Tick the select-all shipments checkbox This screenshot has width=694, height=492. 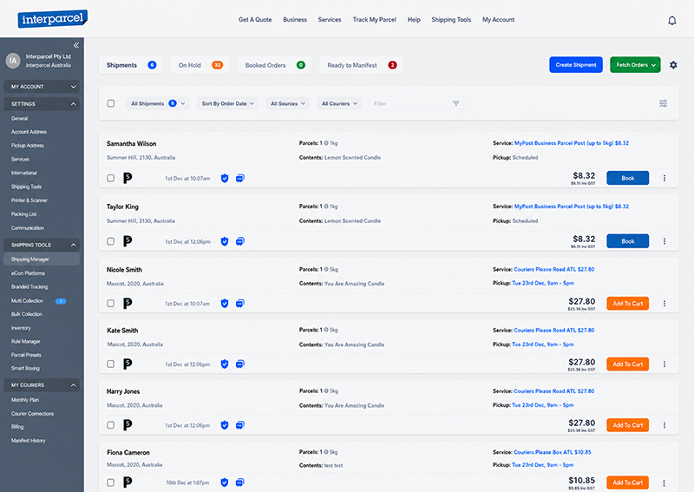(111, 103)
